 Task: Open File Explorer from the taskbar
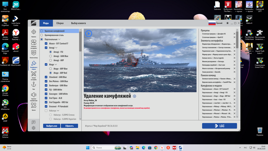coord(137,148)
